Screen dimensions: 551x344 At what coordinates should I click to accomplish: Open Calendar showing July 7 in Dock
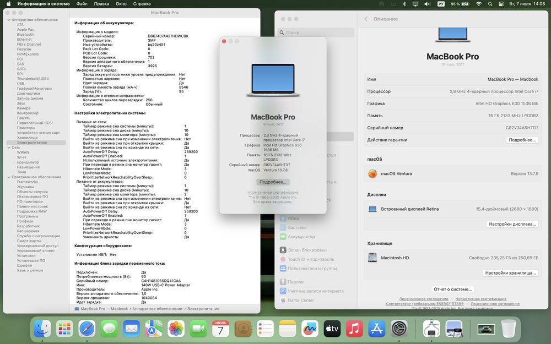tap(221, 329)
